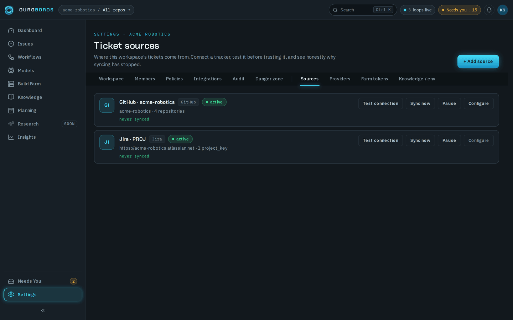Open Knowledge in the sidebar
This screenshot has width=513, height=320.
pyautogui.click(x=43, y=97)
